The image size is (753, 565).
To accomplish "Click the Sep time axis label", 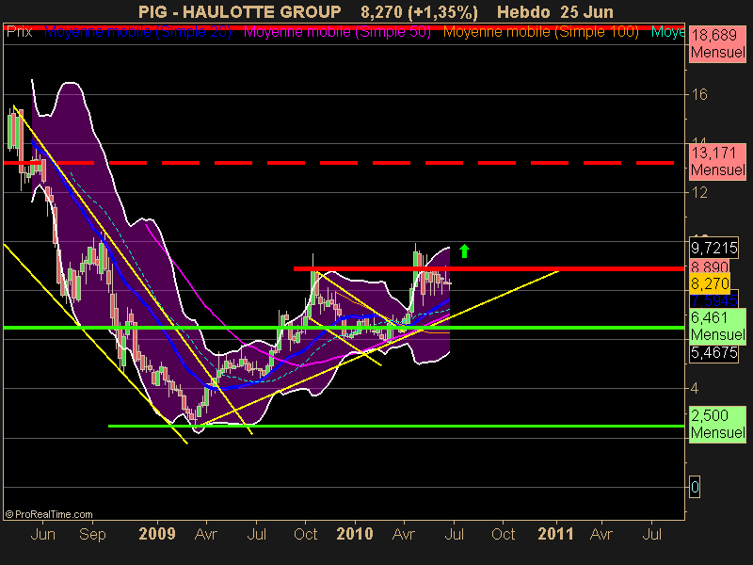I will tap(92, 534).
